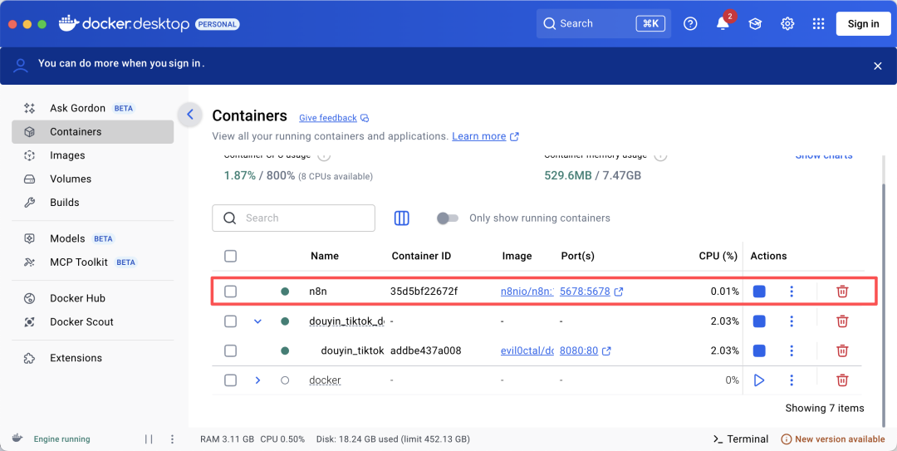Open more actions for n8n container

[x=792, y=292]
